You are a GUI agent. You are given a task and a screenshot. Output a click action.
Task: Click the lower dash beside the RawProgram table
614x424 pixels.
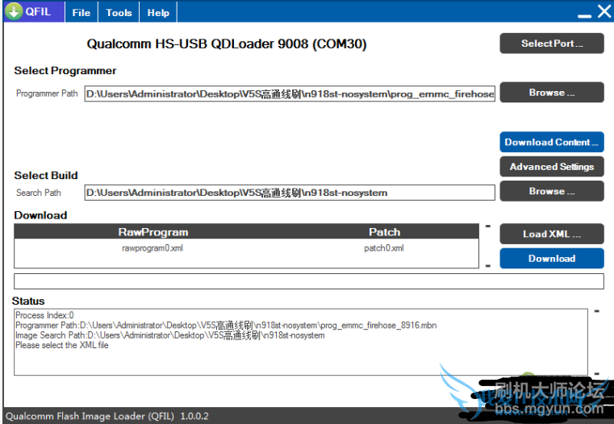point(488,265)
